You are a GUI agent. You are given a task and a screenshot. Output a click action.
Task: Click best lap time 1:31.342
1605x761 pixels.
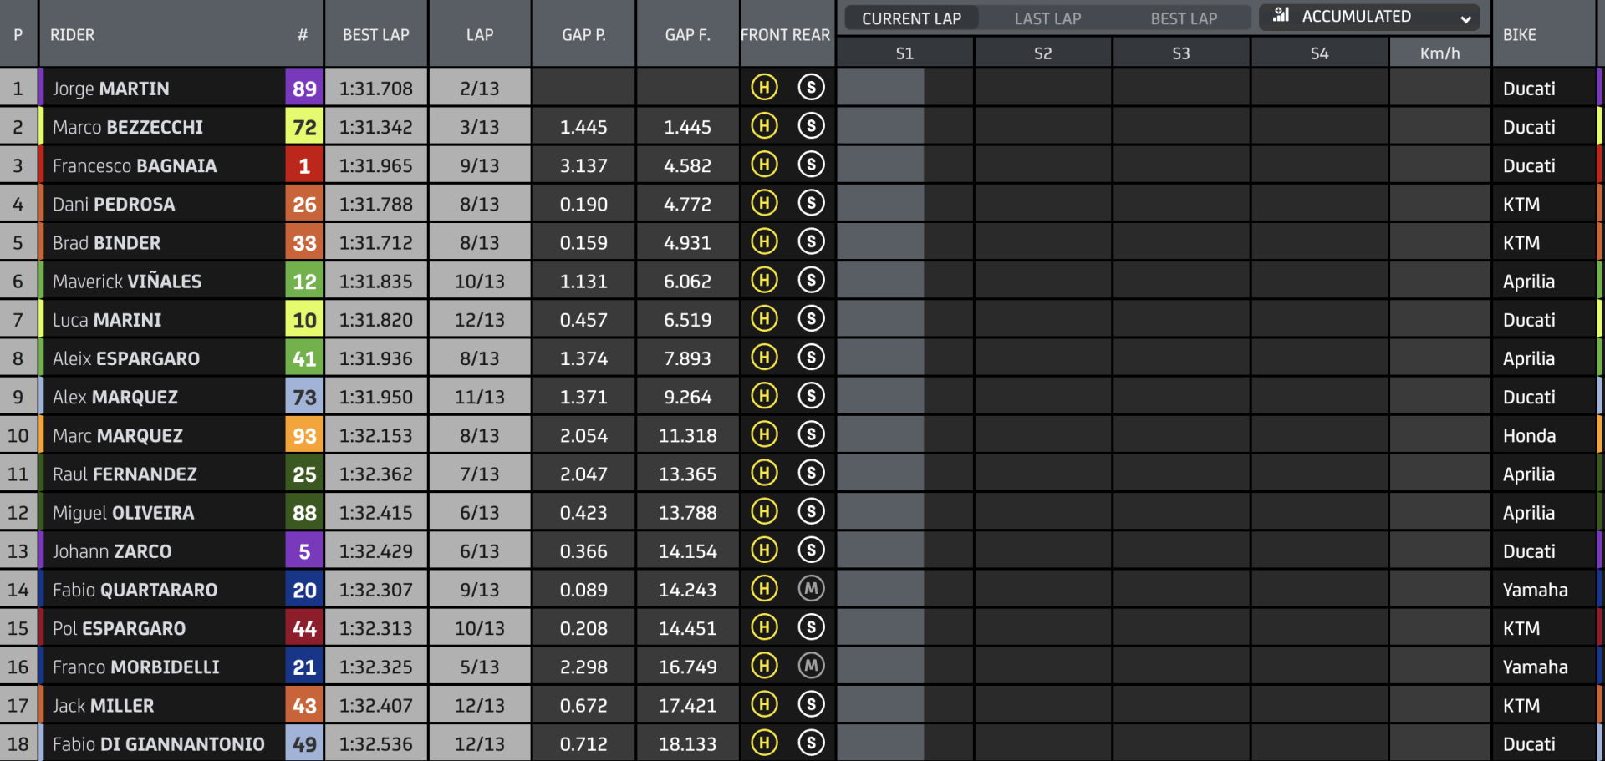point(376,127)
